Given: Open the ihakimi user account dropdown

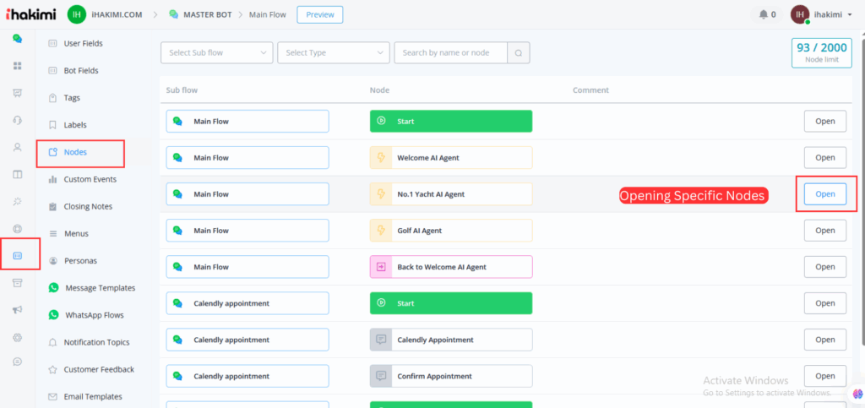Looking at the screenshot, I should 824,14.
